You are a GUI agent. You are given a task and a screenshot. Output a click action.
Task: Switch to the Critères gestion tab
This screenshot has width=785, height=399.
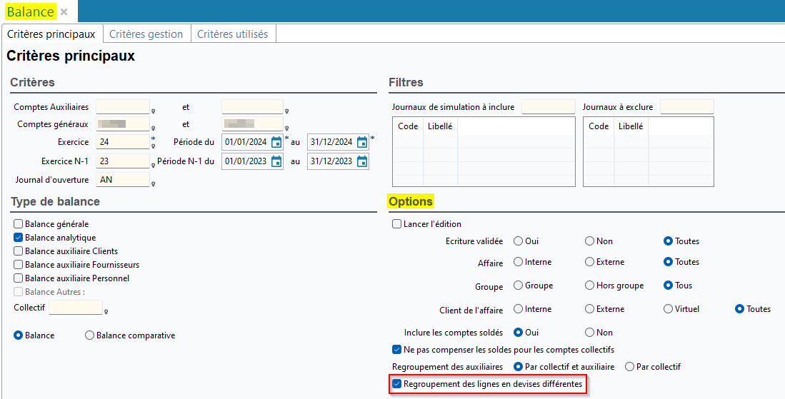[x=146, y=34]
